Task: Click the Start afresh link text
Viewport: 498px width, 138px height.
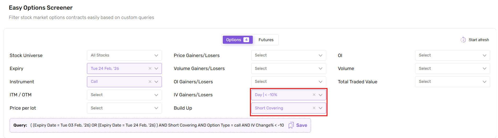Action: pyautogui.click(x=479, y=40)
